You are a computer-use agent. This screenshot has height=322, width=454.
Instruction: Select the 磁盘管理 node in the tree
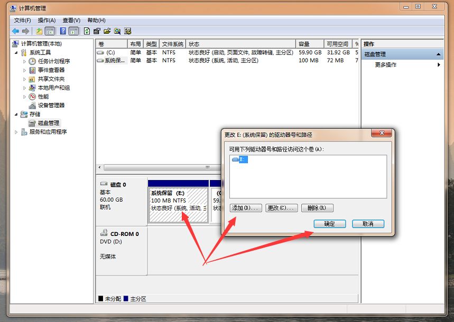pos(49,123)
